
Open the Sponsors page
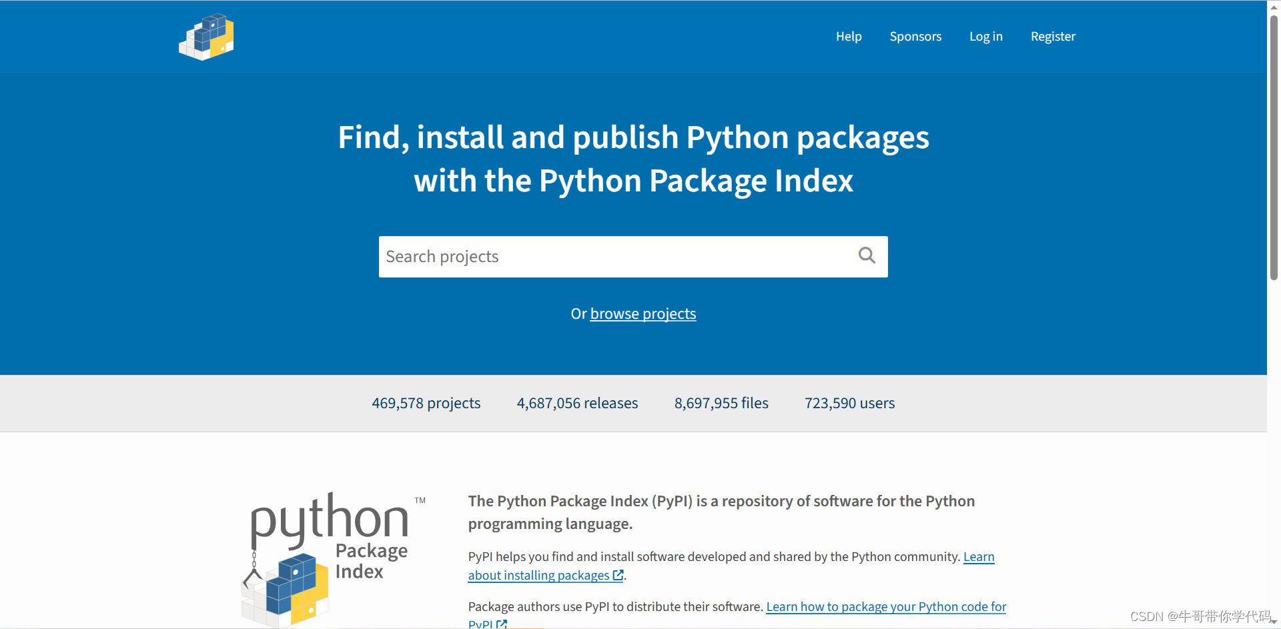915,37
